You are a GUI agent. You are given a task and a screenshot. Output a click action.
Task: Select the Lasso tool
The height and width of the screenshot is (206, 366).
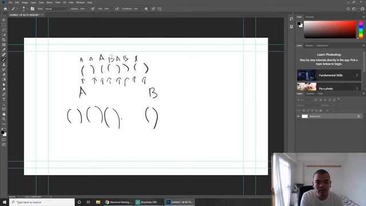point(4,30)
